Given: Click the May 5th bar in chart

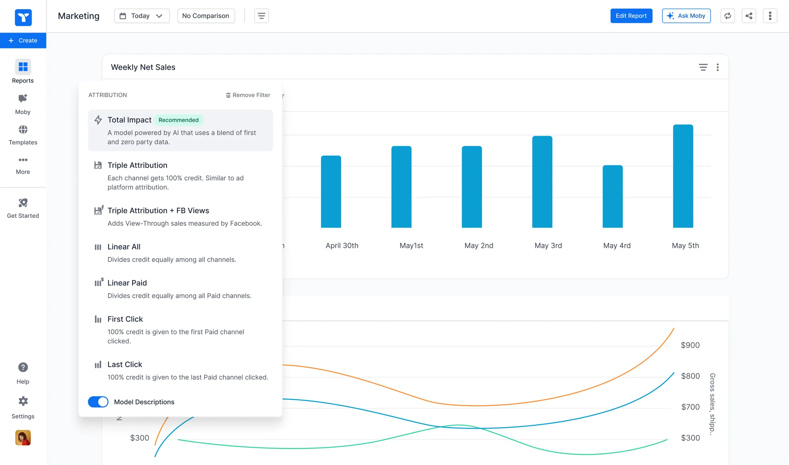Looking at the screenshot, I should (x=683, y=176).
